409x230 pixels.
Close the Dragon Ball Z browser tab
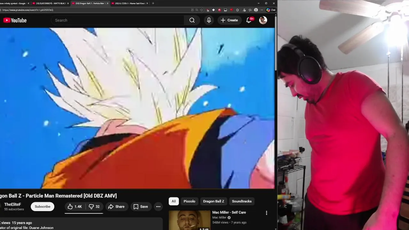(107, 3)
